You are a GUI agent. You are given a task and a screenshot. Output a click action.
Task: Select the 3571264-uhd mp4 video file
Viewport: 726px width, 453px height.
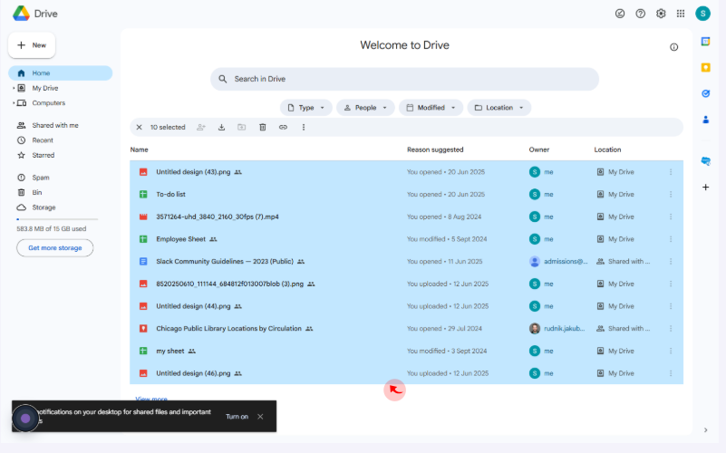(x=406, y=217)
